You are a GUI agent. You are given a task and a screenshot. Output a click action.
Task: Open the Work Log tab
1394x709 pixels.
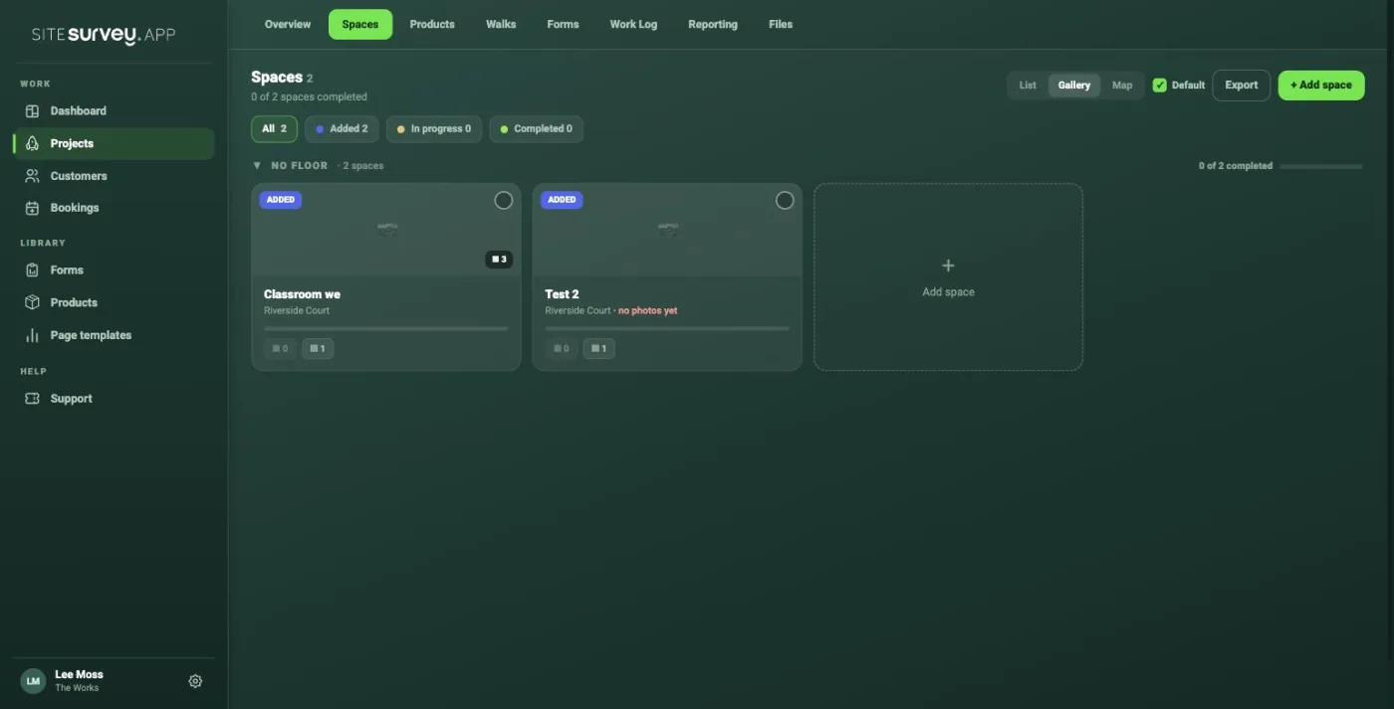point(633,25)
